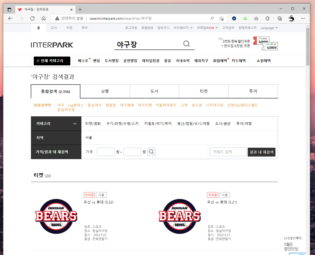
Task: Open 공연랭킹 in main navigation
Action: coord(130,61)
